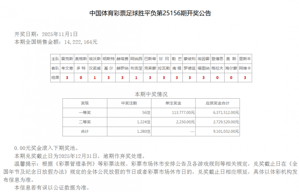
Task: Click away team cell 阿维卡
Action: (x=245, y=68)
